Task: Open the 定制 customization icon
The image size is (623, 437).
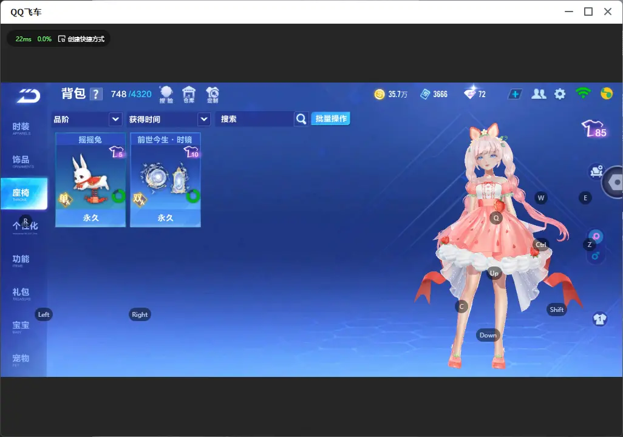Action: [x=213, y=95]
